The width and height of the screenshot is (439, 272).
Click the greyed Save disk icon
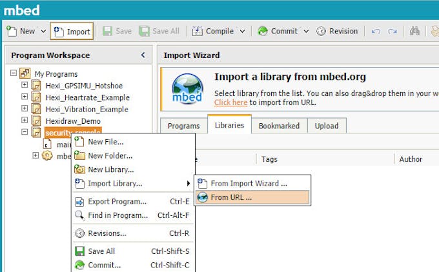point(107,31)
